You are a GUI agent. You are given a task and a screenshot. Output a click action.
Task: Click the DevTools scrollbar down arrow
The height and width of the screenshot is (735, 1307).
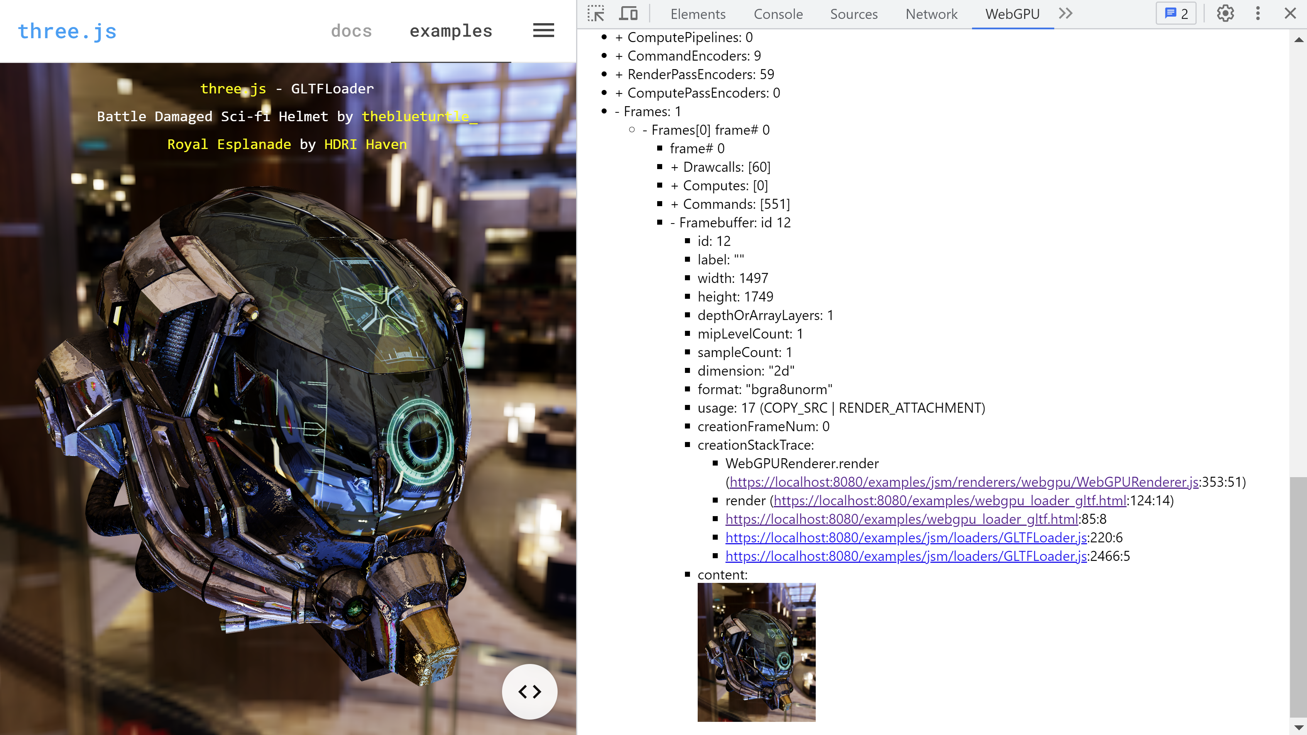pos(1299,727)
